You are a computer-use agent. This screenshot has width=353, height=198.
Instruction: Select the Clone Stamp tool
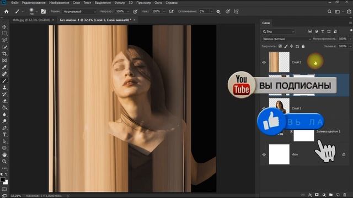4,87
